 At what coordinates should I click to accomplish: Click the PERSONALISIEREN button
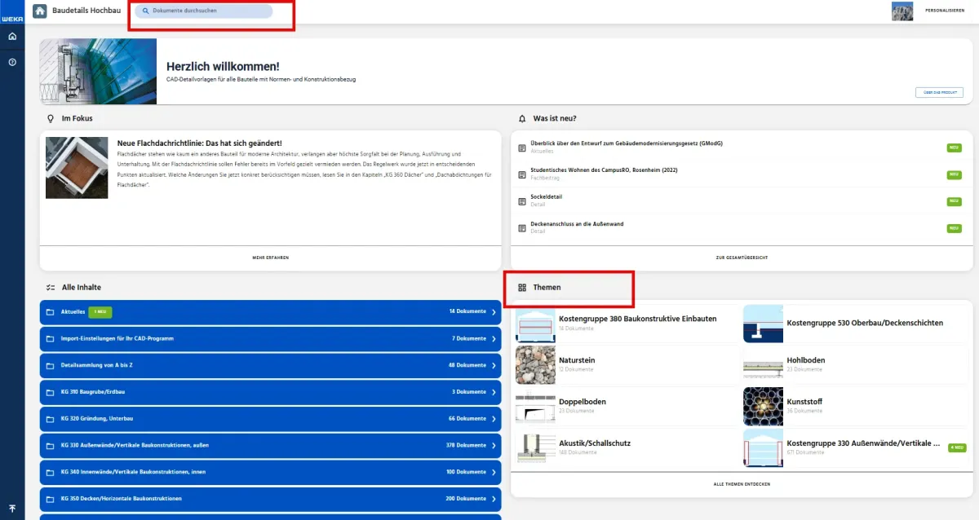pos(945,11)
